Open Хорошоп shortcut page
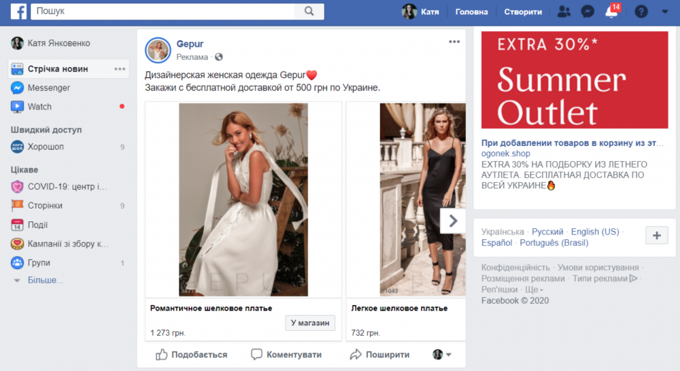680x371 pixels. [x=37, y=147]
